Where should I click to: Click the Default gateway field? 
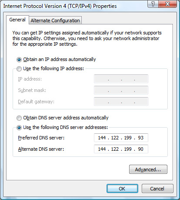coord(121,102)
